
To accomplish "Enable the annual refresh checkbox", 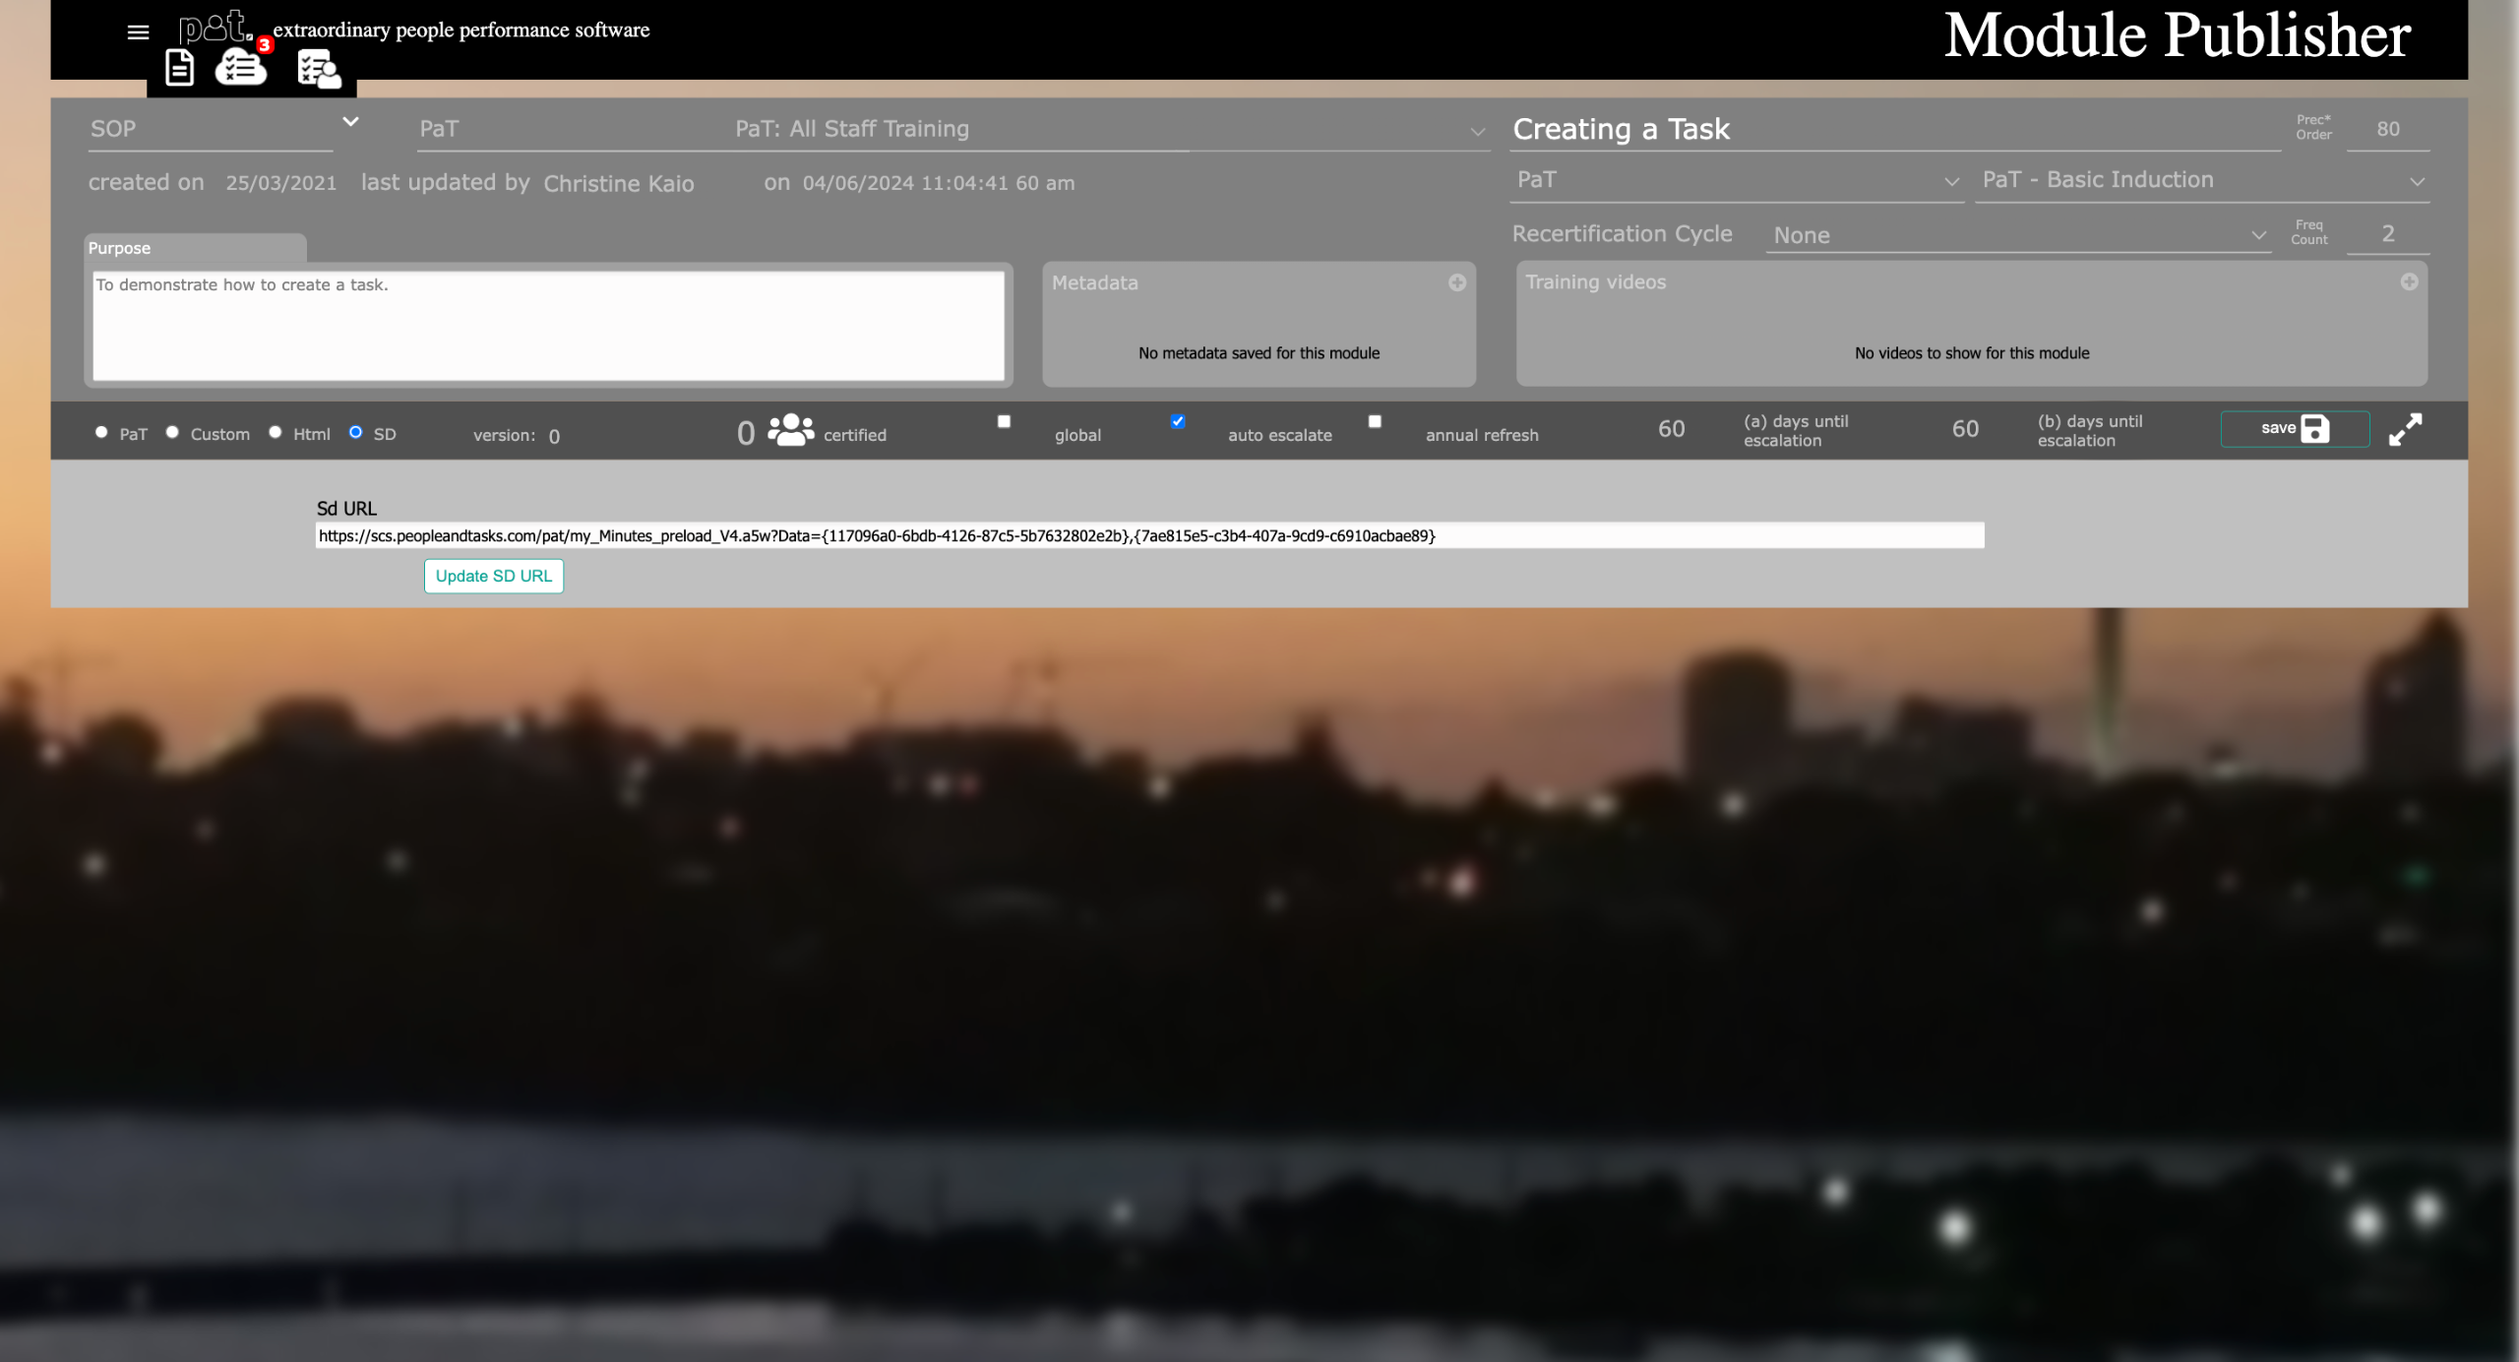I will (1375, 421).
